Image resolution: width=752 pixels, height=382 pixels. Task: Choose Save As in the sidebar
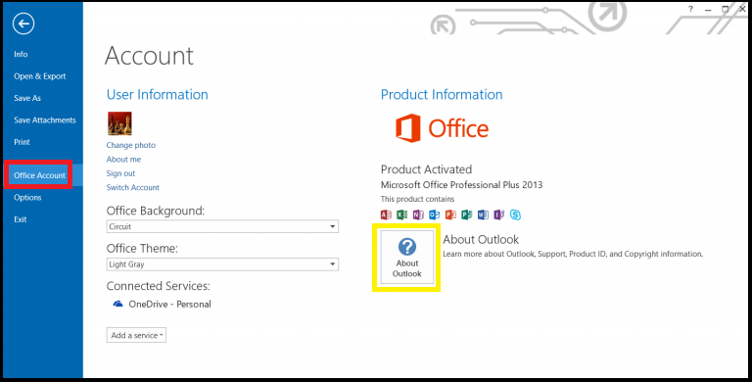pyautogui.click(x=27, y=98)
